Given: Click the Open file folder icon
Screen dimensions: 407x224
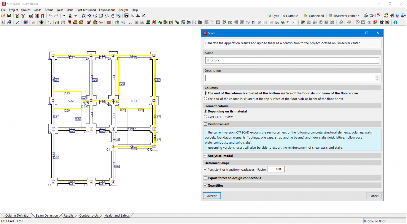Looking at the screenshot, I should tap(3, 16).
